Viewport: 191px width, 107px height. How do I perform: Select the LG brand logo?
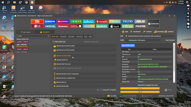(37, 26)
